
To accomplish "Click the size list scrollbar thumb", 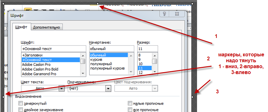I will click(155, 61).
